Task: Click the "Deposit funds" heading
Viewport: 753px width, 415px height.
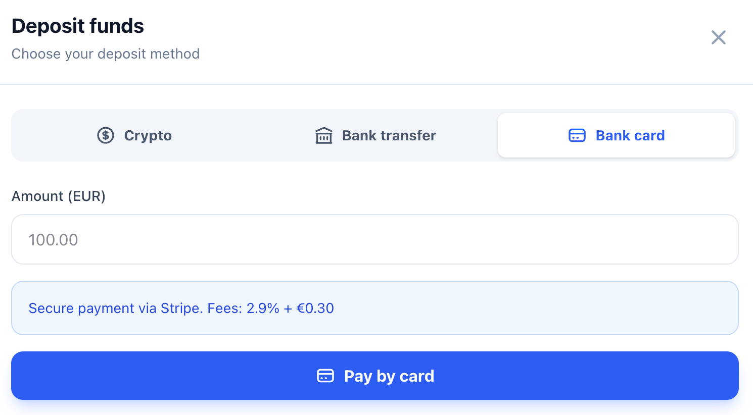Action: coord(78,26)
